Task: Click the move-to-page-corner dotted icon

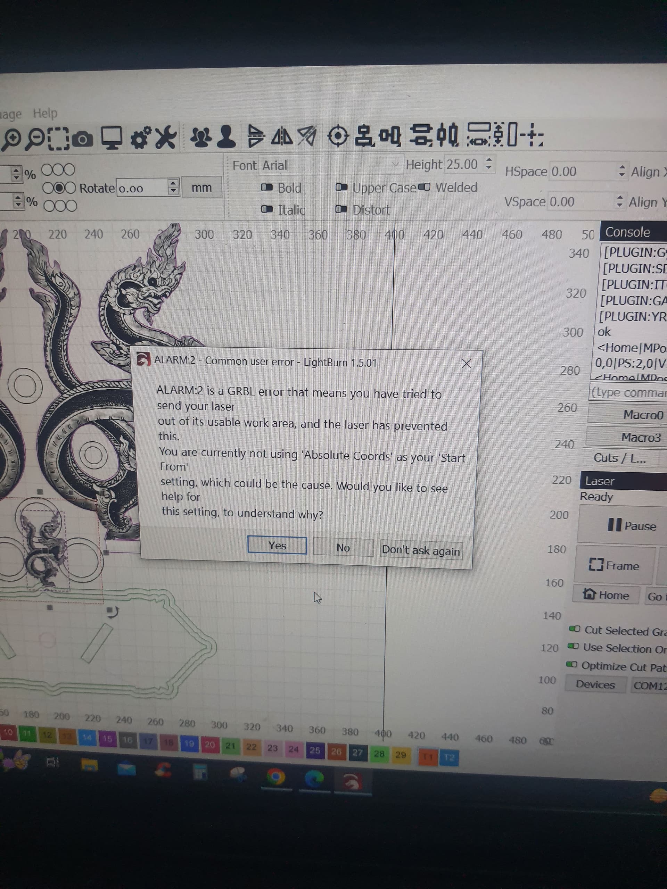Action: point(532,135)
